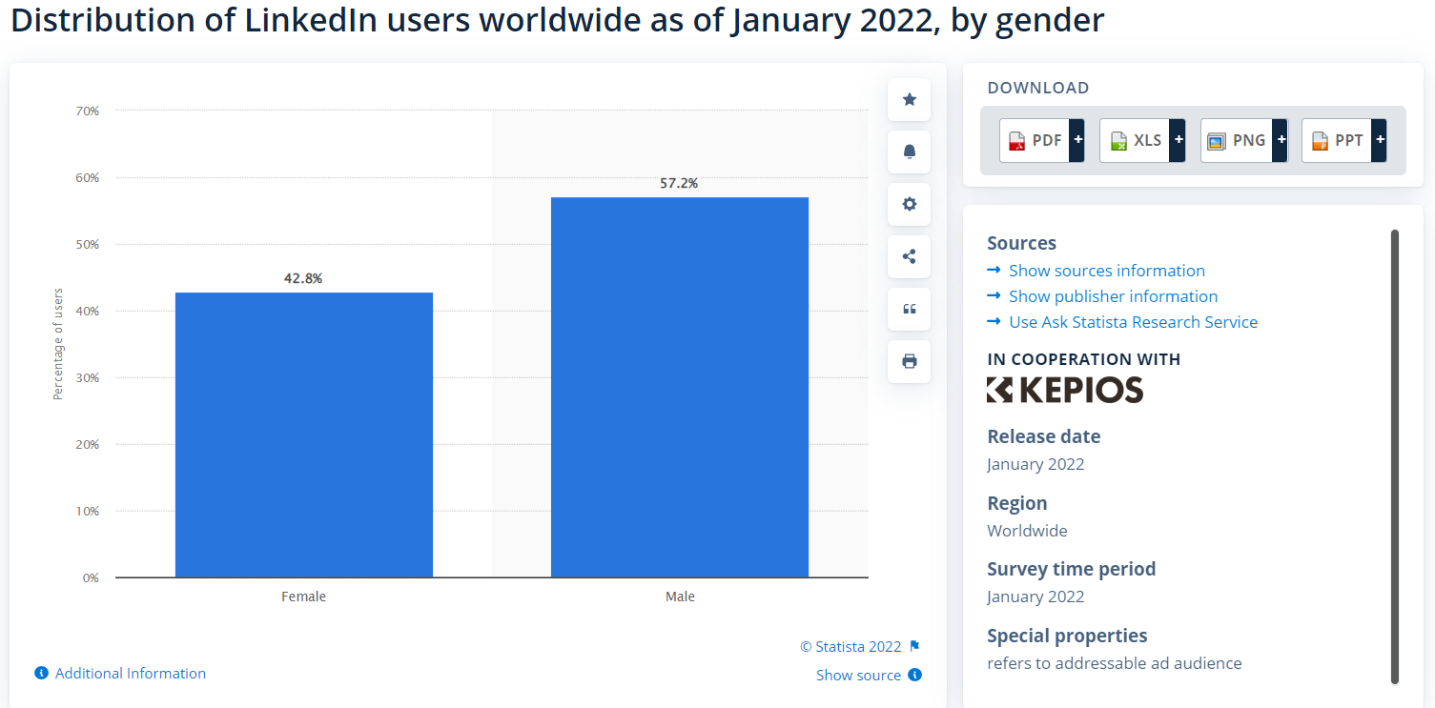
Task: Click the star favorite icon
Action: tap(909, 100)
